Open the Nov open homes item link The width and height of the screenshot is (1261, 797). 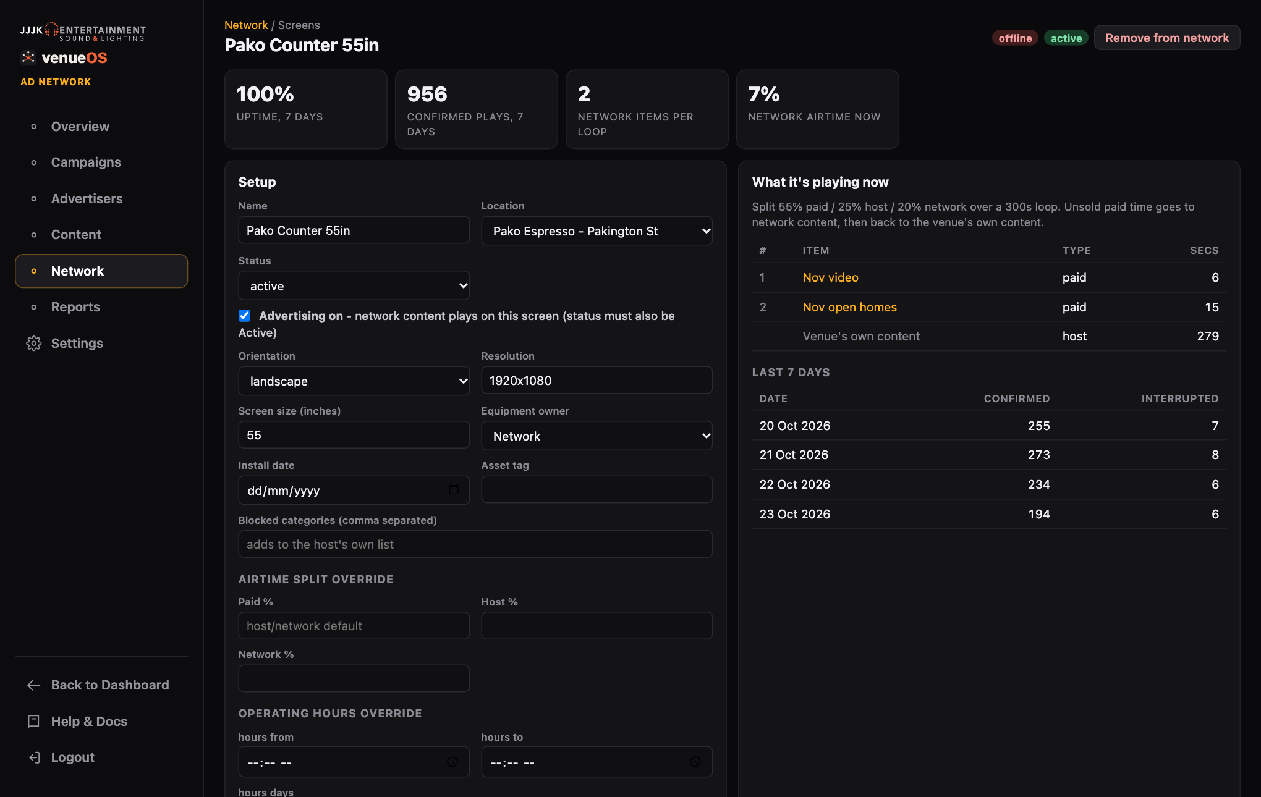(849, 307)
